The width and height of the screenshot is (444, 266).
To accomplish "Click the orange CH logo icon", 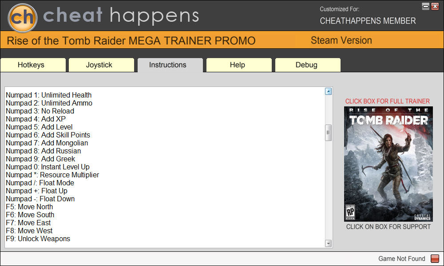I will 23,18.
